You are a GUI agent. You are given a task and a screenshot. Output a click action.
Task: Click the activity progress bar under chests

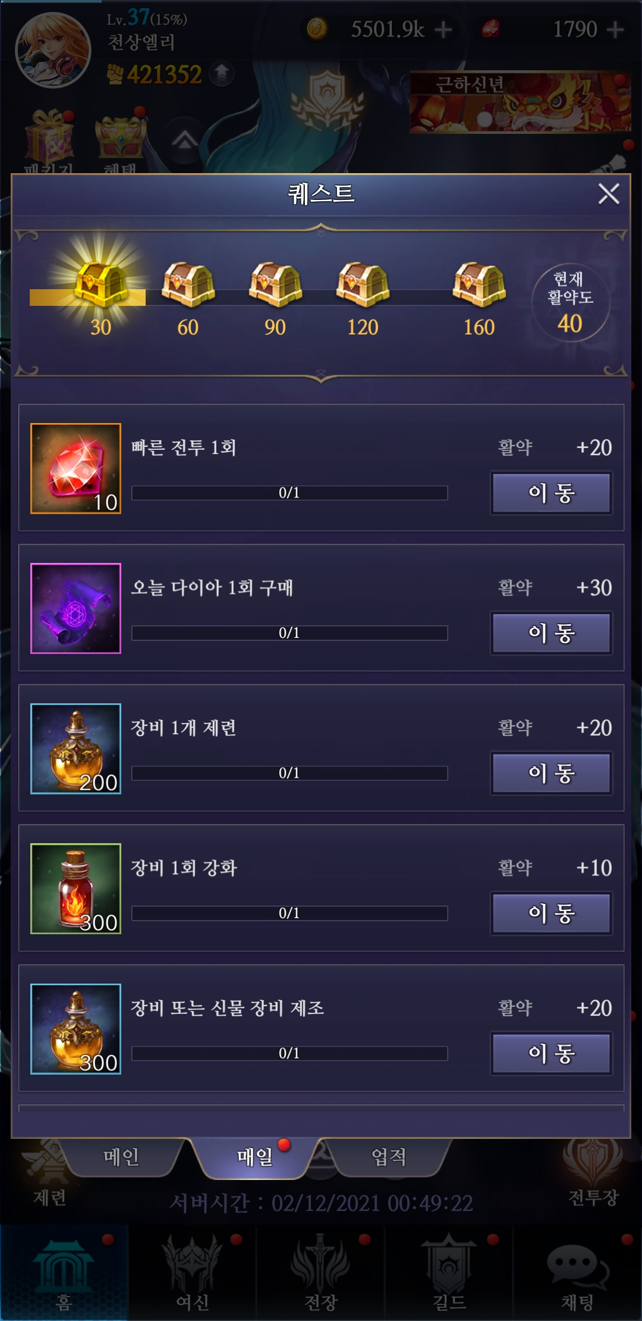click(x=267, y=298)
